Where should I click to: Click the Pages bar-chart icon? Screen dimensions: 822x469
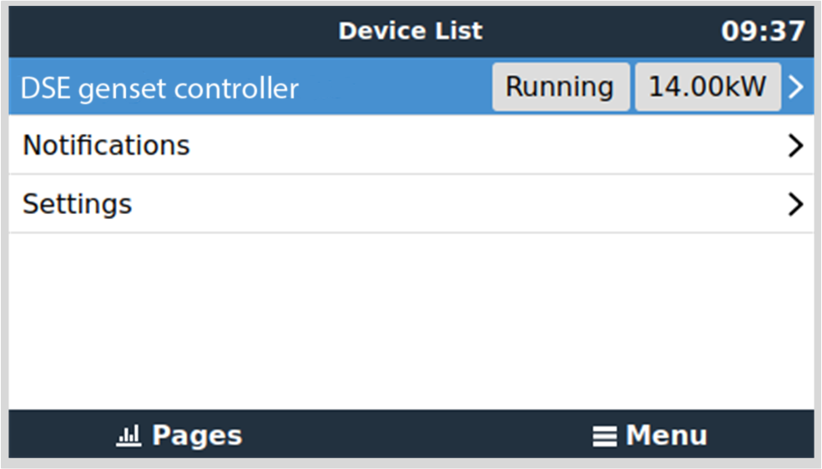click(x=130, y=435)
